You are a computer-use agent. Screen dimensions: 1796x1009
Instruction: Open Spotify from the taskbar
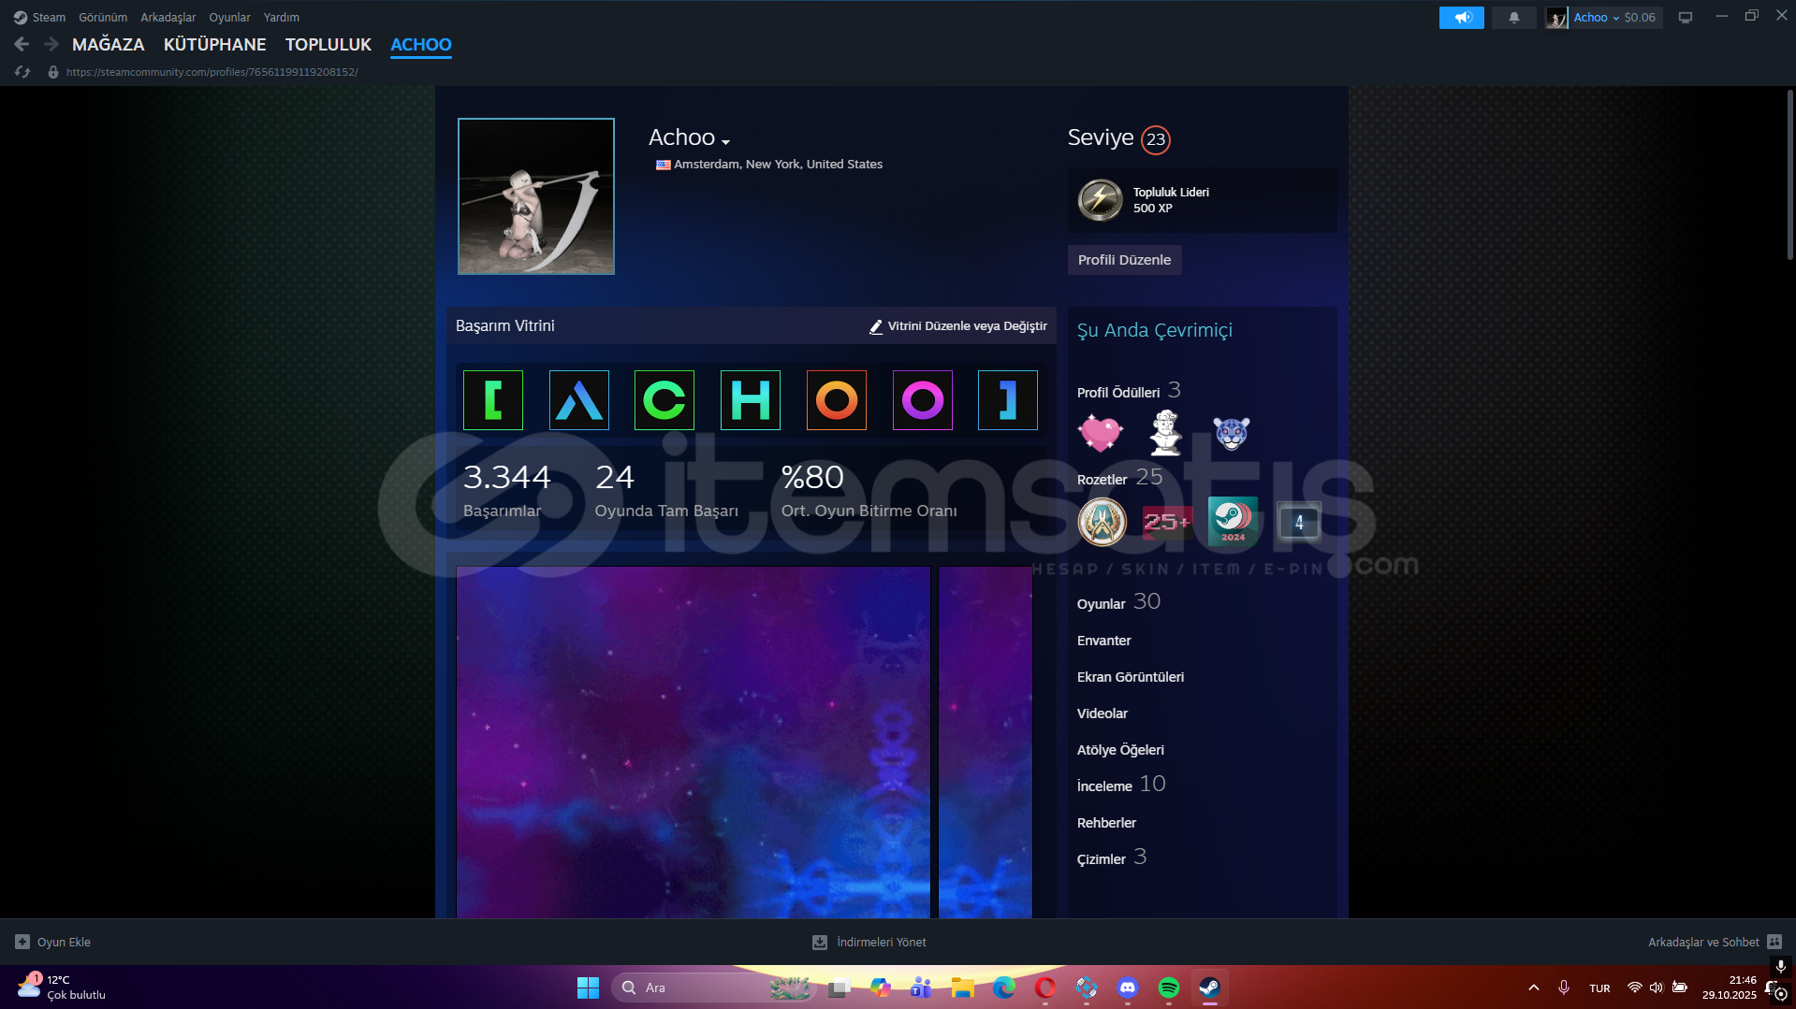click(1169, 987)
